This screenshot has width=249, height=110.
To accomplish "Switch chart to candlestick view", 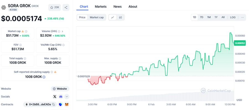I will coord(120,17).
